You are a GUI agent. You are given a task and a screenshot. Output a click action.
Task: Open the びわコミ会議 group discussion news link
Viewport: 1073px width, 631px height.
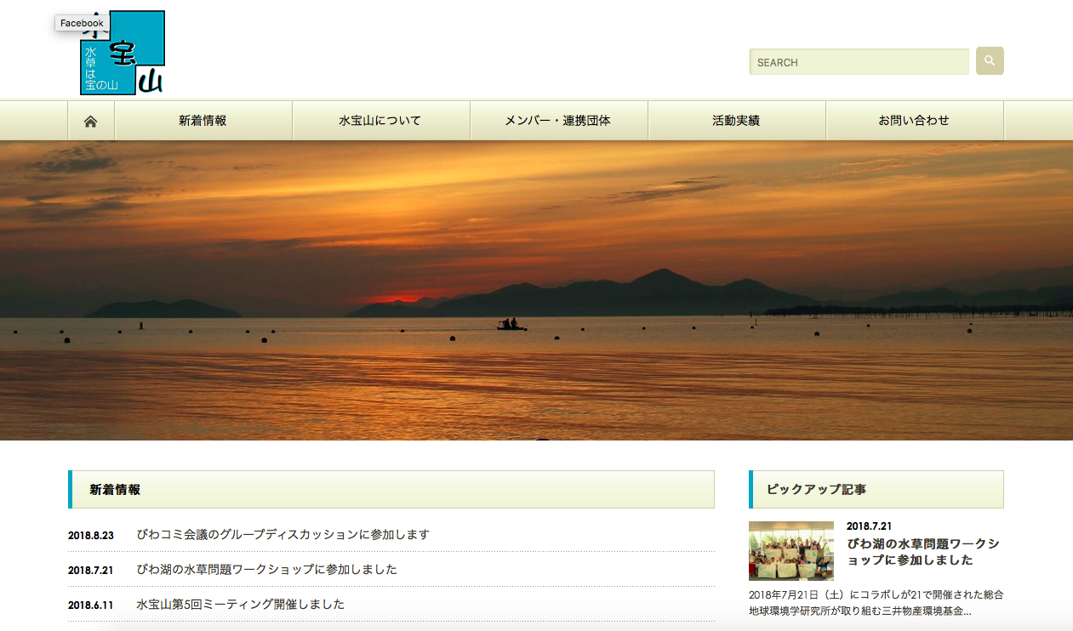283,535
